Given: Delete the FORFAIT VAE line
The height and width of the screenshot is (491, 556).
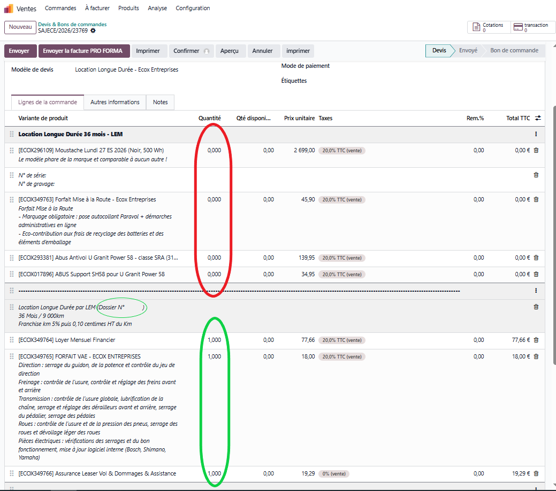Looking at the screenshot, I should 536,356.
